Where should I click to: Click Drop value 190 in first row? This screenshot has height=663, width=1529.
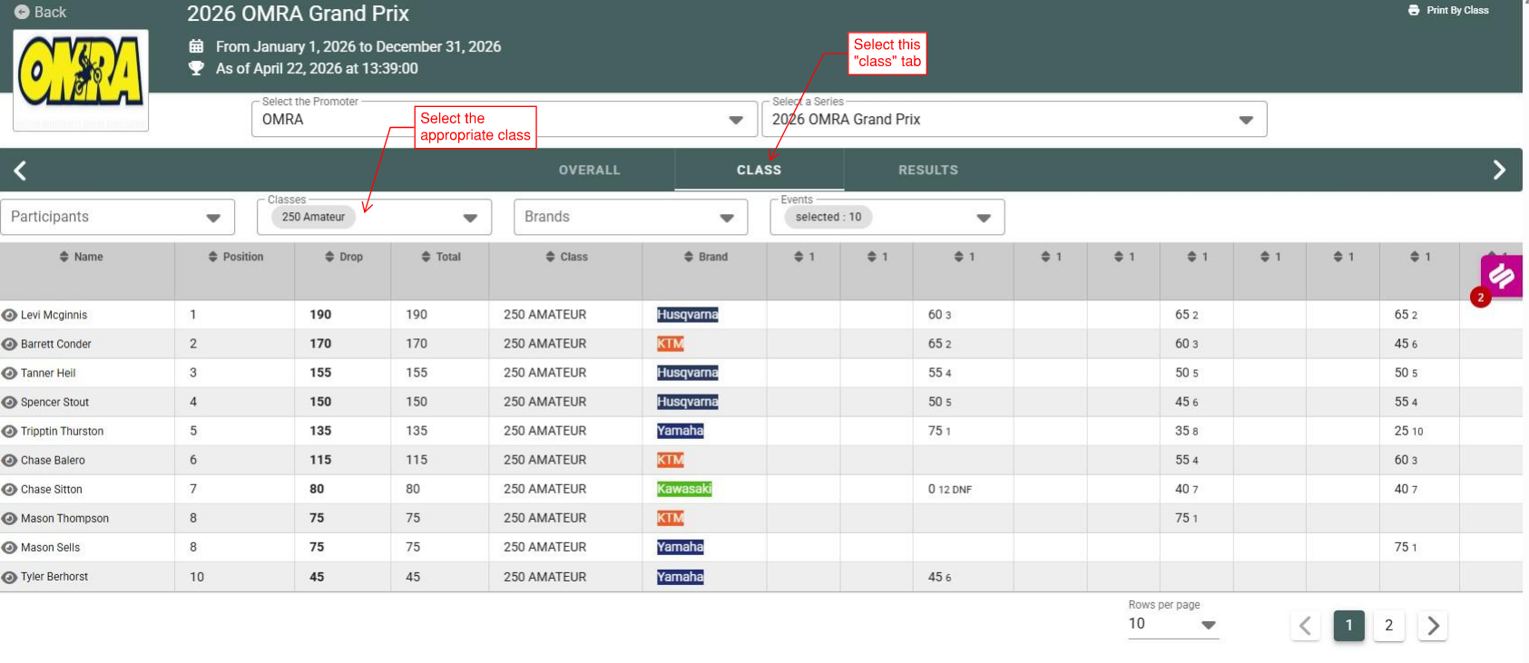click(x=320, y=315)
